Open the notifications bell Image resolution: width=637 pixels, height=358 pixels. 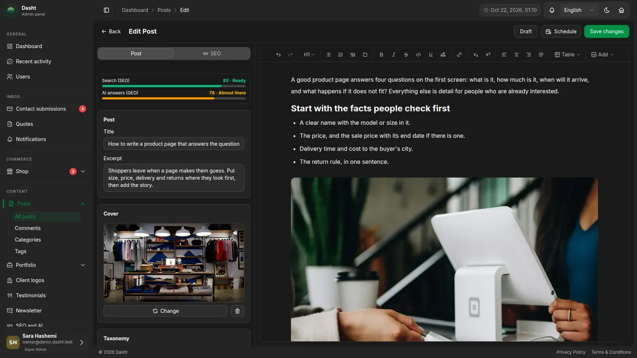coord(552,10)
